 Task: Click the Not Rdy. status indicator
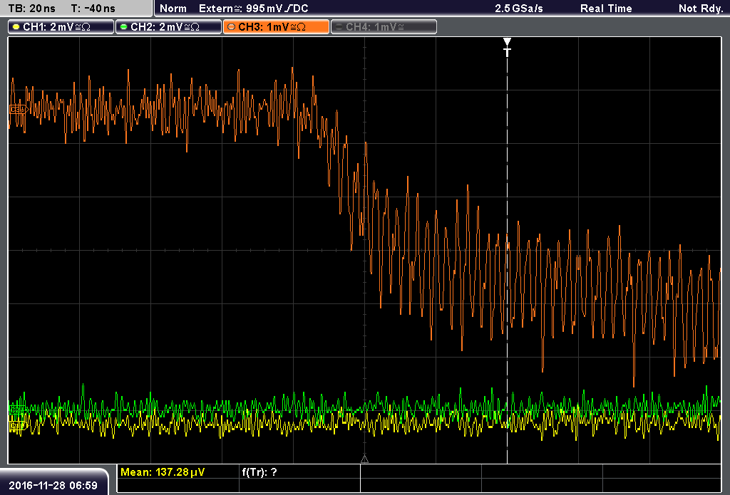[700, 9]
